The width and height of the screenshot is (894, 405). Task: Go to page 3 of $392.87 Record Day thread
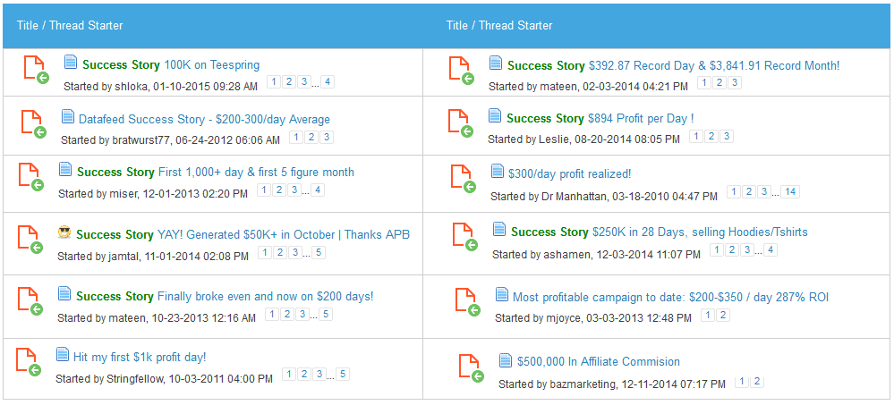pos(735,82)
